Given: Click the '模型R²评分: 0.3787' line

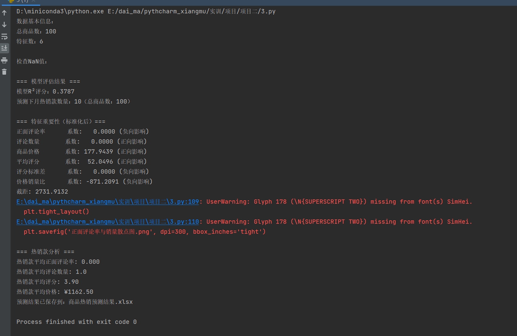Looking at the screenshot, I should point(45,91).
